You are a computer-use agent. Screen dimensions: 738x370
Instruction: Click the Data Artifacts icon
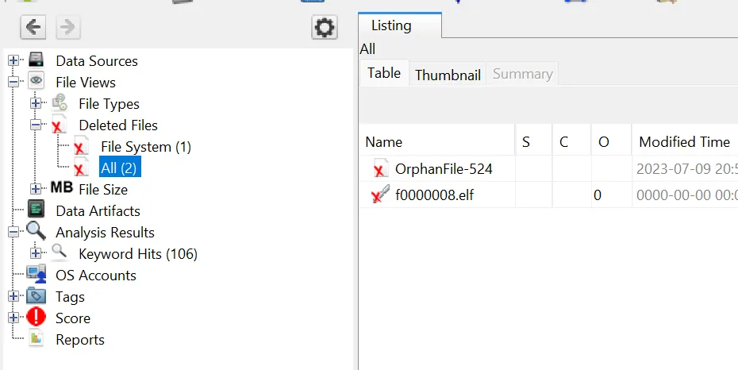tap(37, 211)
